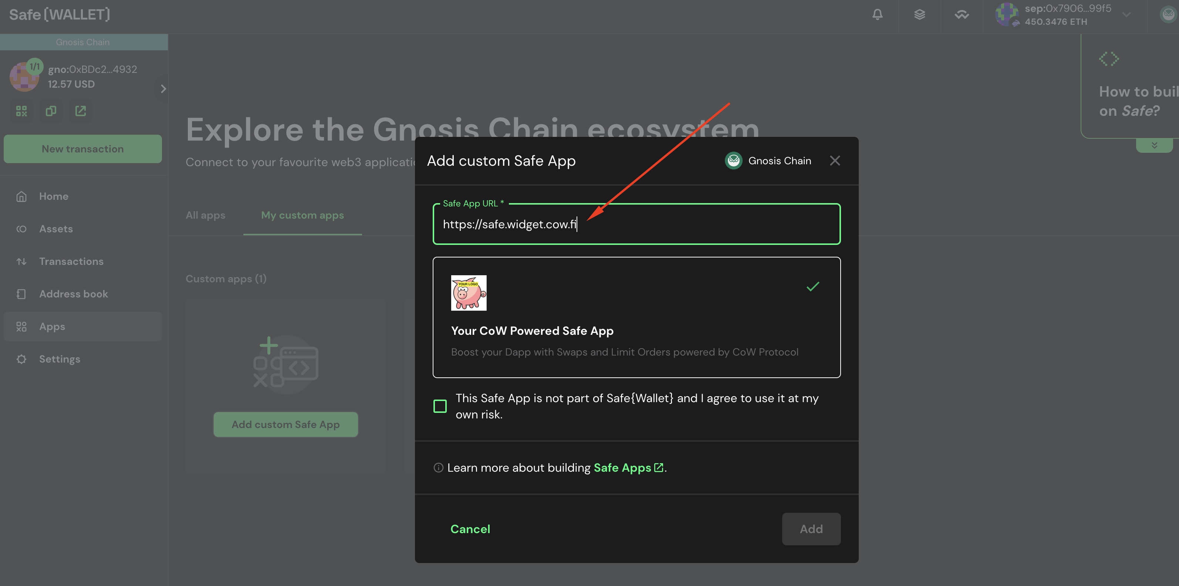The image size is (1179, 586).
Task: Open the address in block explorer
Action: (x=81, y=111)
